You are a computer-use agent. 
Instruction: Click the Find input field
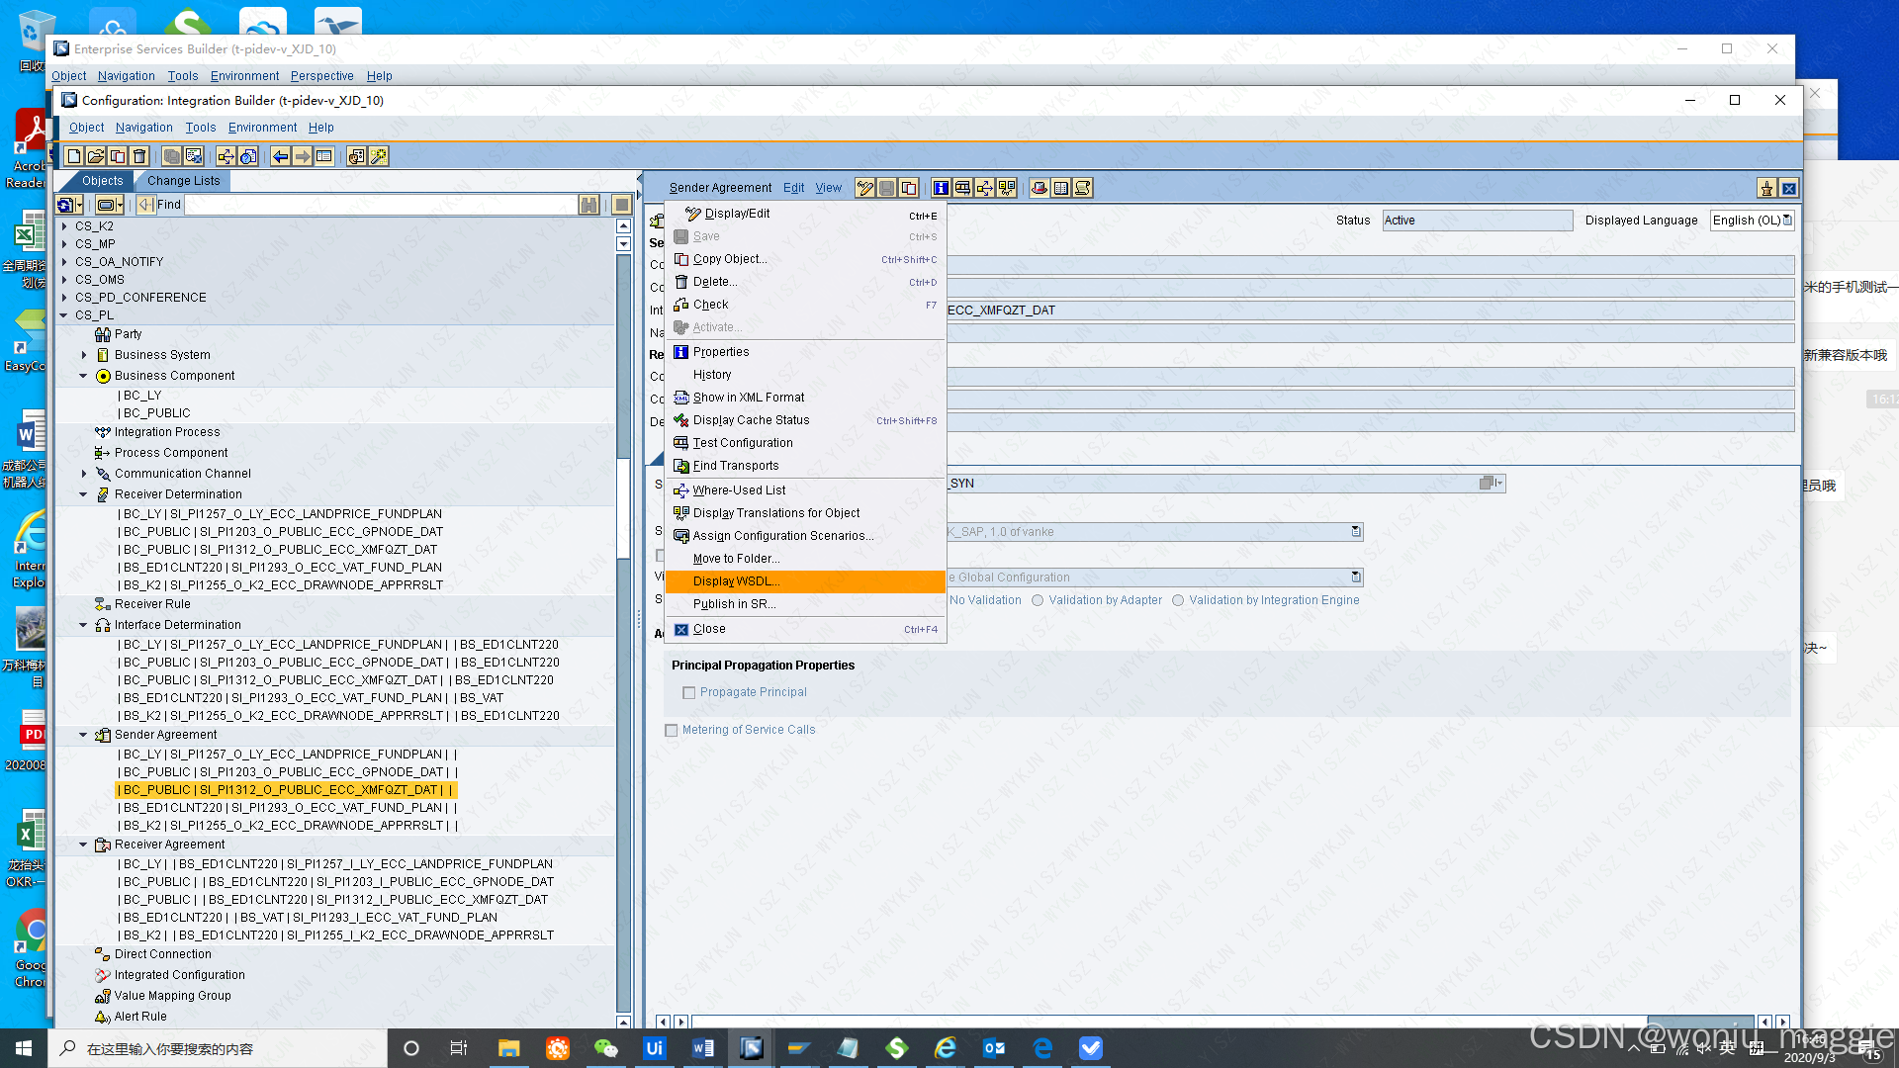[381, 205]
